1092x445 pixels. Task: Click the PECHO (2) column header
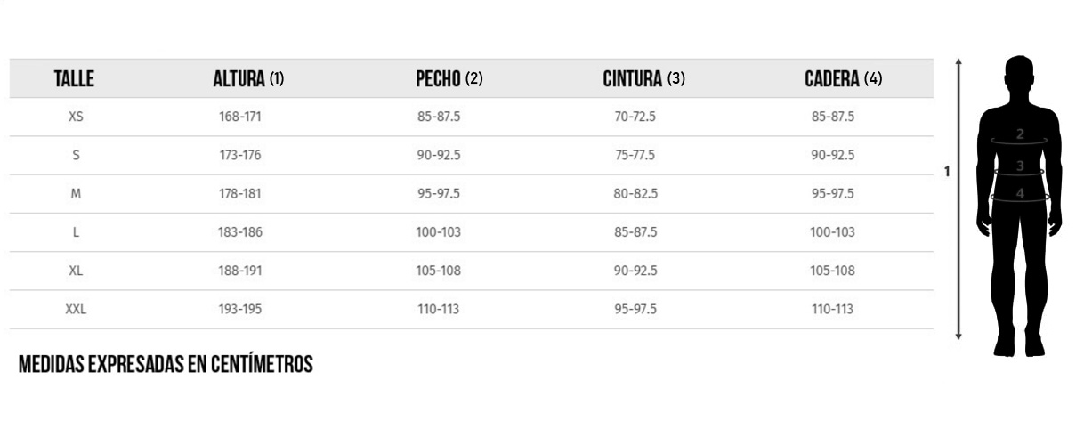pyautogui.click(x=449, y=79)
